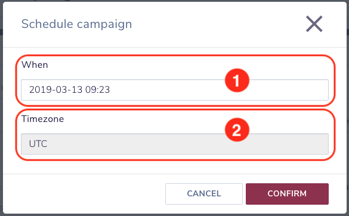Click blank header area beside dialog title
The image size is (349, 216).
[218, 24]
